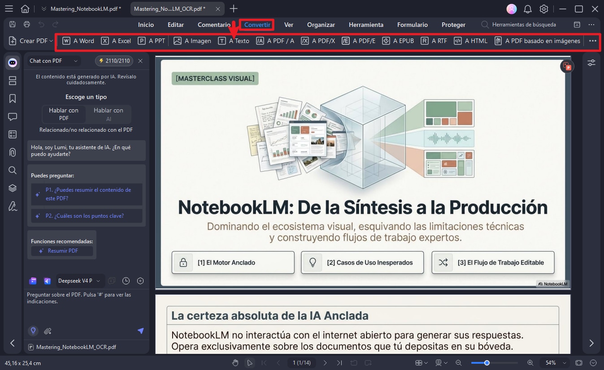Screen dimensions: 604x370
Task: Open the properties sliders icon on right
Action: coord(591,63)
